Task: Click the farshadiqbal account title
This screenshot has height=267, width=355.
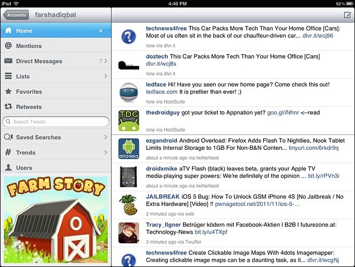Action: click(55, 15)
